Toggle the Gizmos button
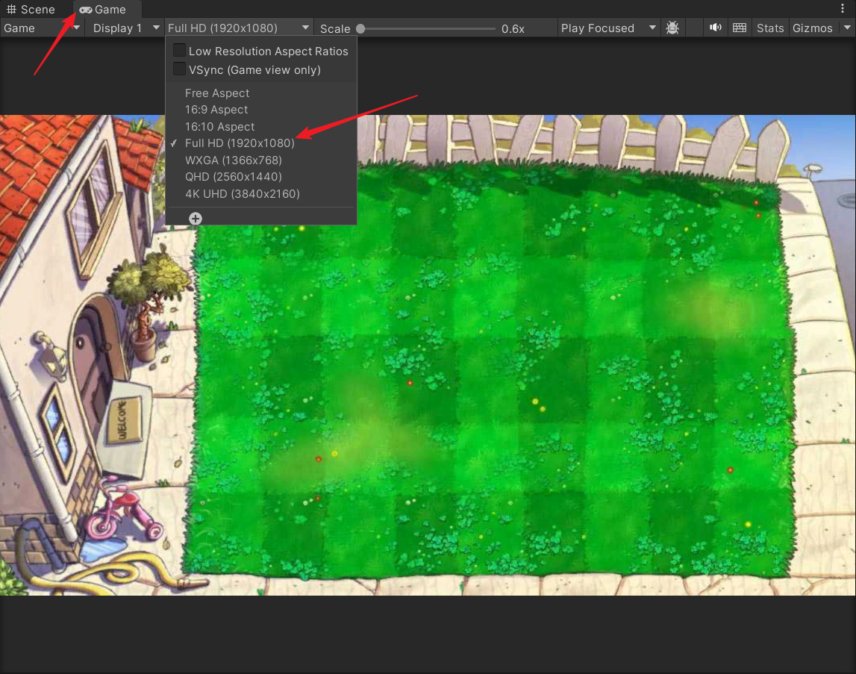 (812, 28)
